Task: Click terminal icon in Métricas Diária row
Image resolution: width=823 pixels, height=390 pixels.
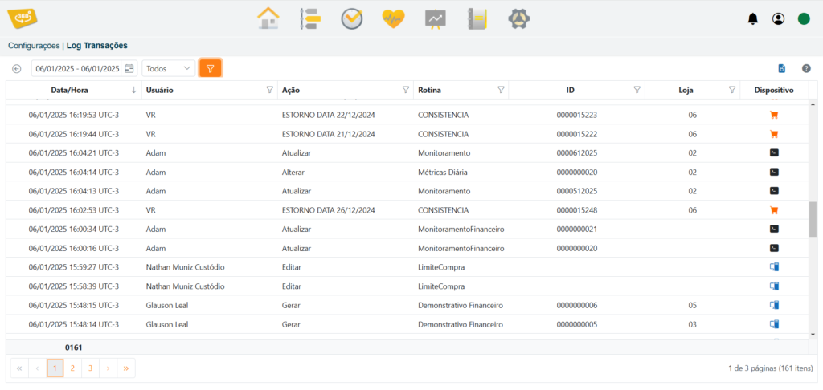Action: tap(774, 172)
